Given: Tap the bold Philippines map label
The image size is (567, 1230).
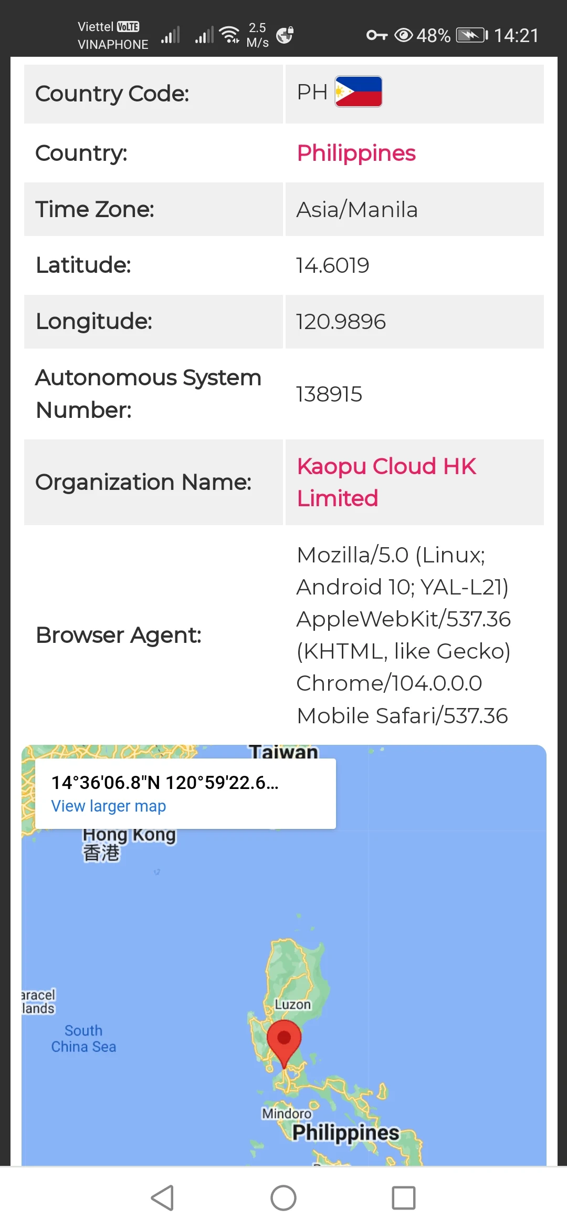Looking at the screenshot, I should coord(345,1133).
